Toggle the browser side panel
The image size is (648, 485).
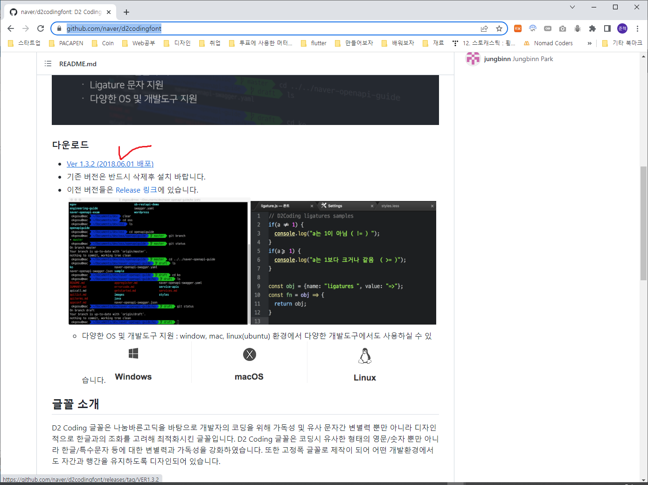(607, 28)
